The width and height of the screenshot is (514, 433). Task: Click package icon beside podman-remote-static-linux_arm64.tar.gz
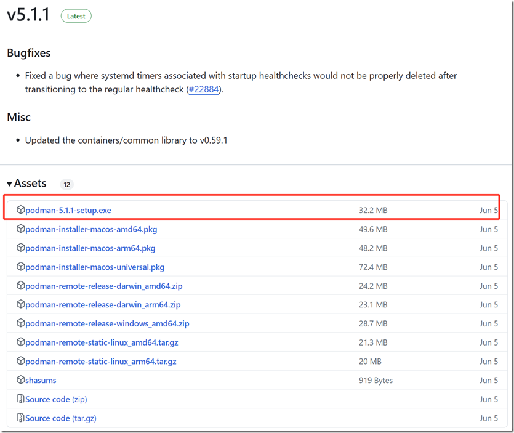pos(20,362)
